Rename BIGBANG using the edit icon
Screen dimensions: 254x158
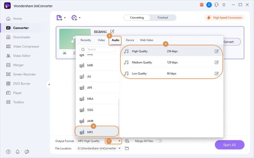(112, 31)
